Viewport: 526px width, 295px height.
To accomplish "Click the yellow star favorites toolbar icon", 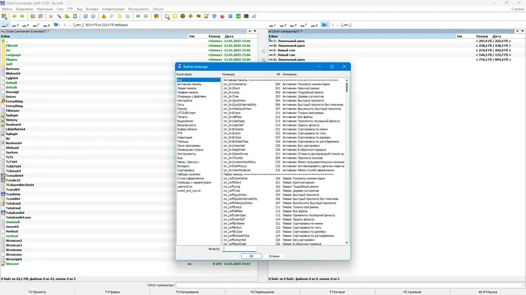I will 51,16.
